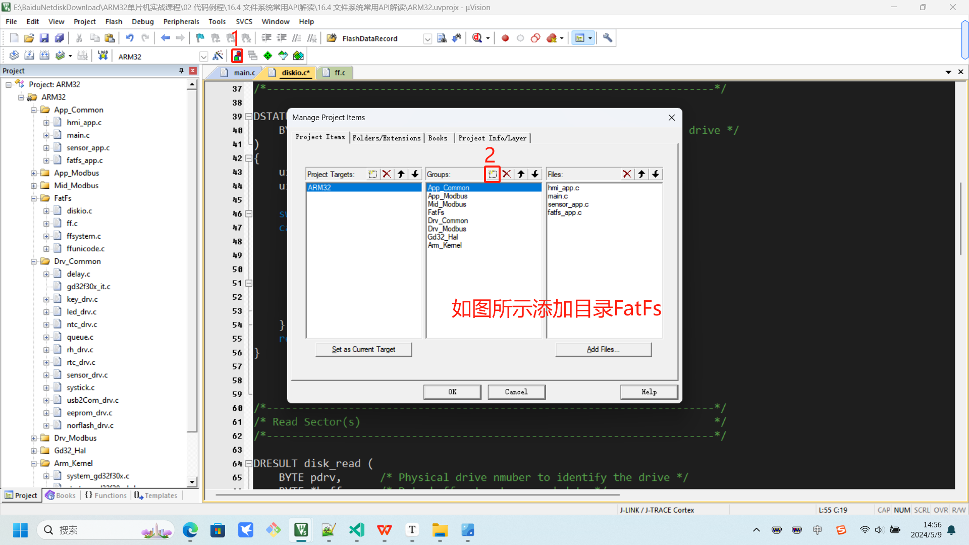Delete the project target with the red X
The height and width of the screenshot is (545, 969).
(x=387, y=174)
